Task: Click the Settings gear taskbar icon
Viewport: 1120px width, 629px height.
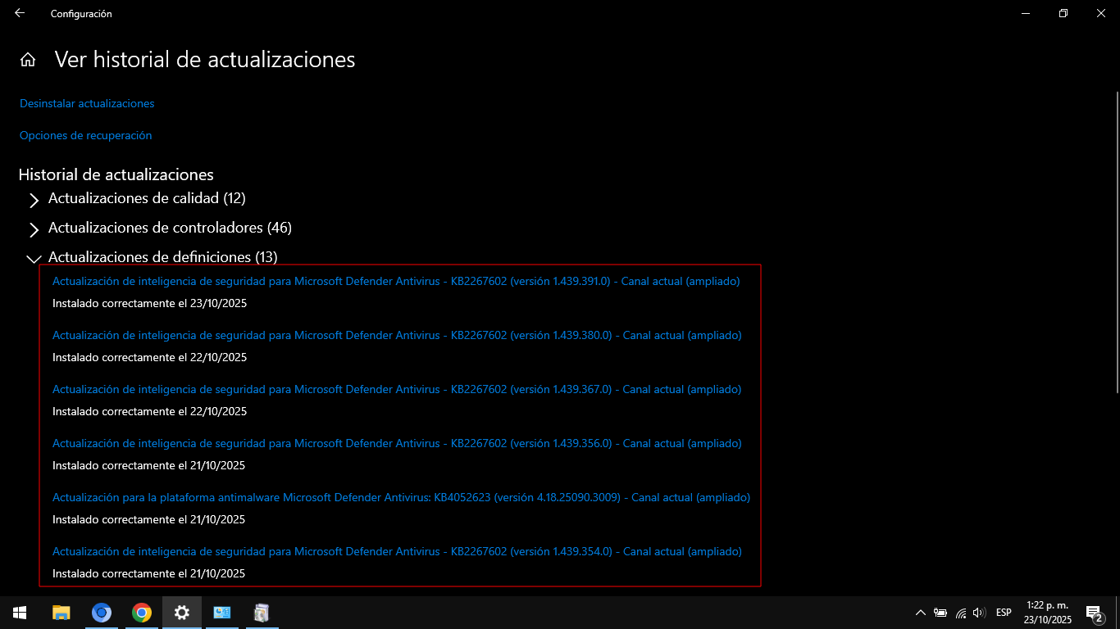Action: click(x=182, y=612)
